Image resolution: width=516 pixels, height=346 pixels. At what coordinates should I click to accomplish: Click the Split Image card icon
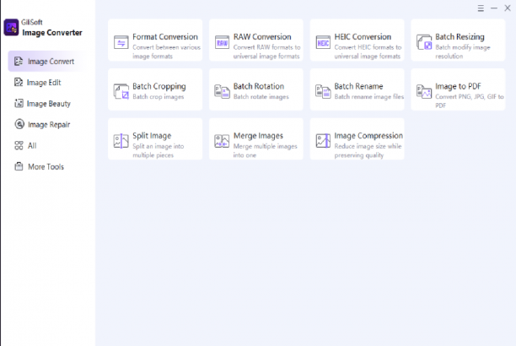coord(121,141)
